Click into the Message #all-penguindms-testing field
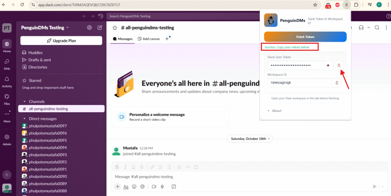The width and height of the screenshot is (391, 196). tap(229, 177)
